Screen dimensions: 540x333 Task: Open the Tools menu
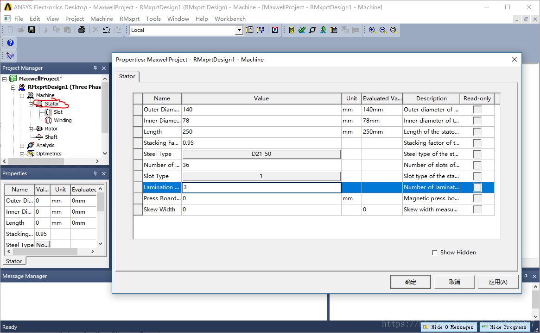[153, 18]
